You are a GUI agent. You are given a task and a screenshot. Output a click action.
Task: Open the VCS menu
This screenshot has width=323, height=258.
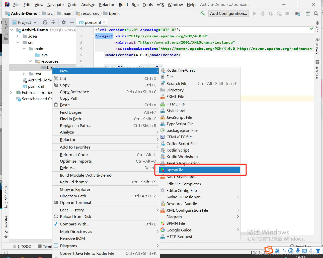pos(160,5)
